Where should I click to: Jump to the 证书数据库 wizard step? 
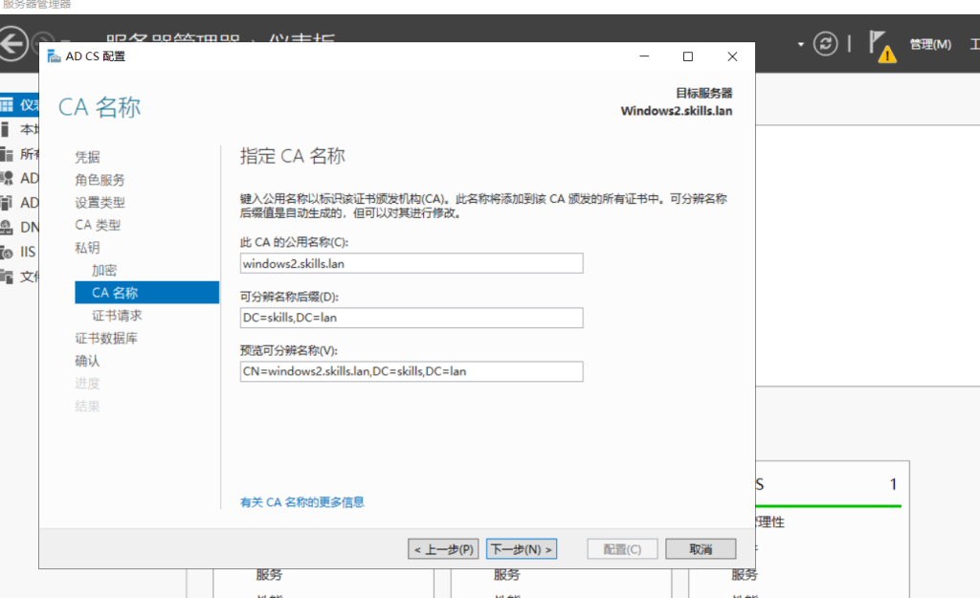tap(106, 339)
